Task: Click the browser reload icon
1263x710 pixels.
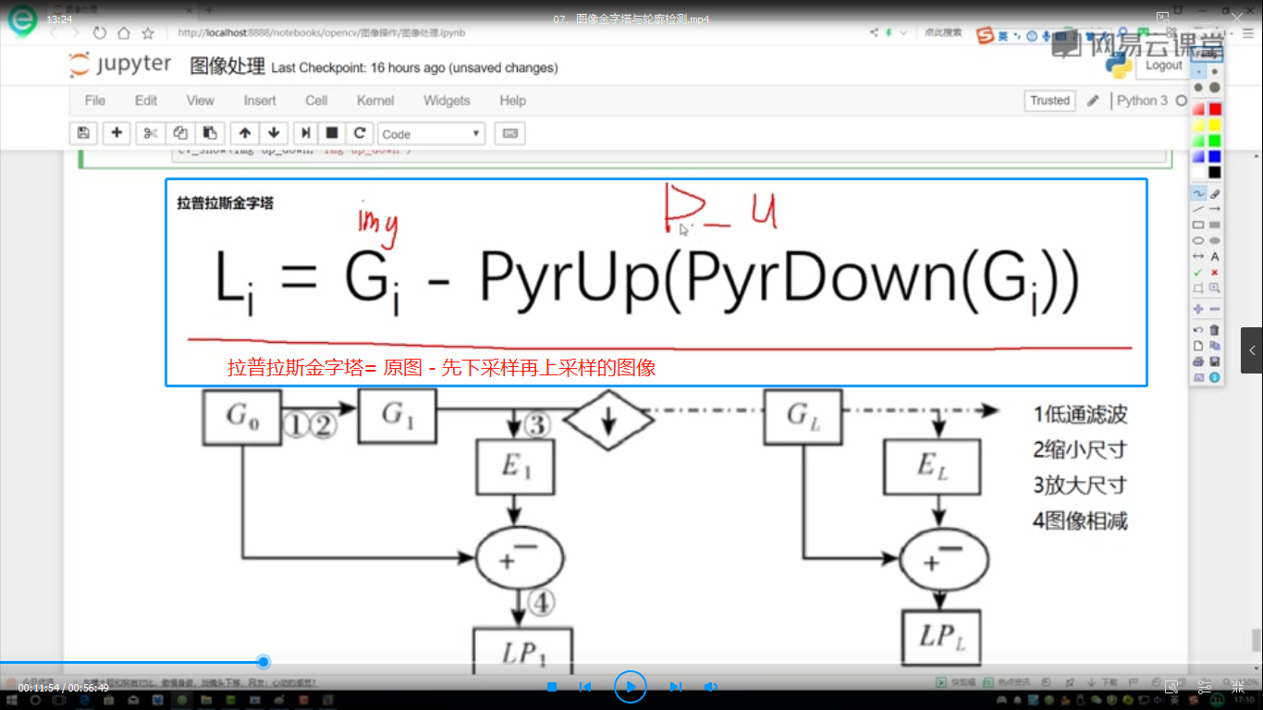Action: (x=100, y=32)
